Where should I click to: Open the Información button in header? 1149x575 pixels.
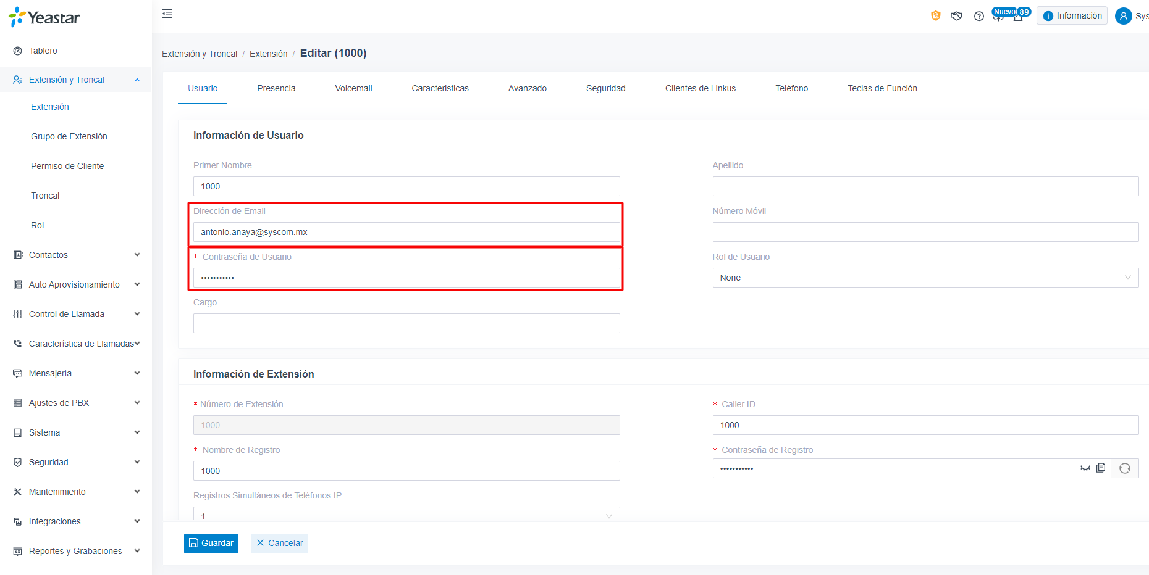[x=1072, y=16]
